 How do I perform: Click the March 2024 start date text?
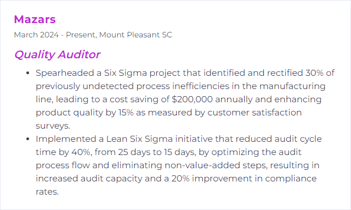tap(36, 35)
